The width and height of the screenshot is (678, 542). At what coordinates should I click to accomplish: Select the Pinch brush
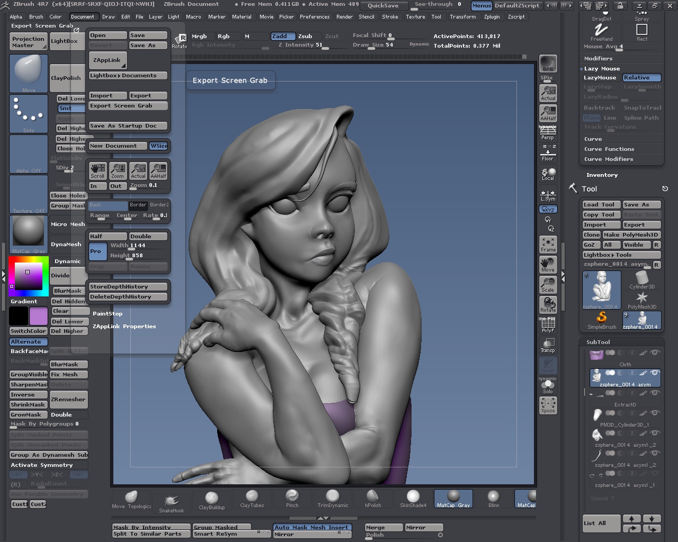point(292,499)
